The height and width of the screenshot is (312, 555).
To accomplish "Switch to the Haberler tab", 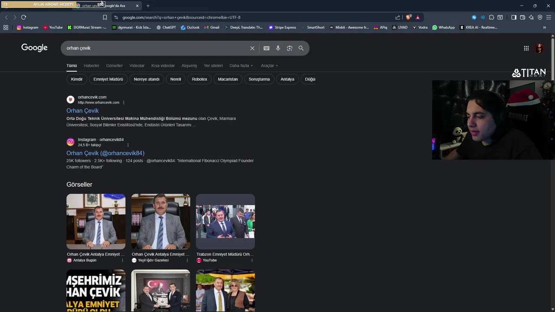I will (91, 66).
